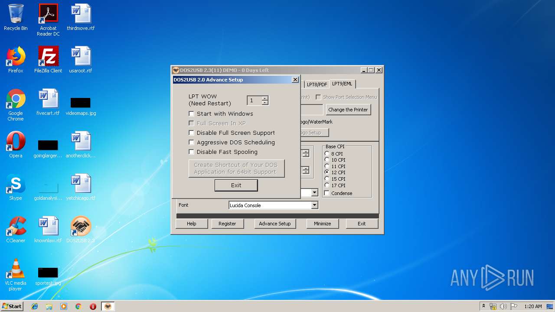This screenshot has height=312, width=555.
Task: Check Disable Fast Spooling option
Action: pos(191,152)
